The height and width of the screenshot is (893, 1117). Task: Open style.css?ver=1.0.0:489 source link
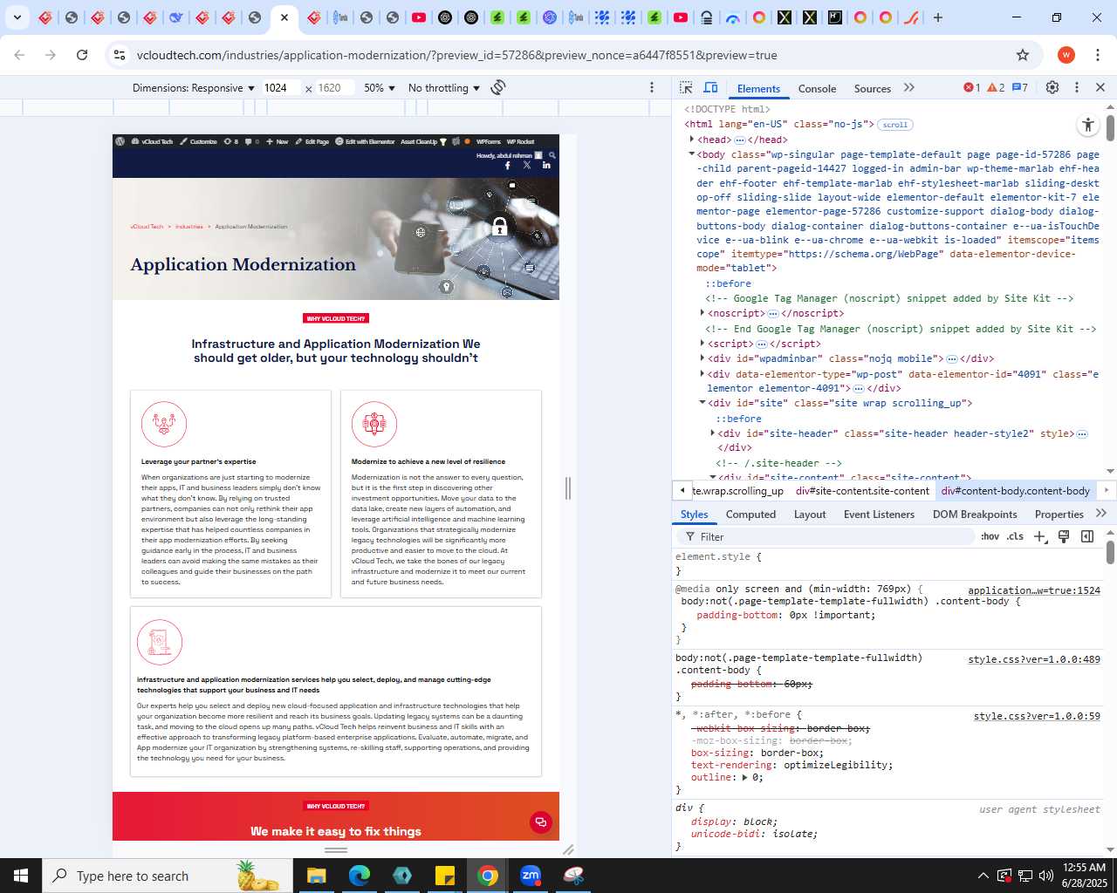point(1034,659)
